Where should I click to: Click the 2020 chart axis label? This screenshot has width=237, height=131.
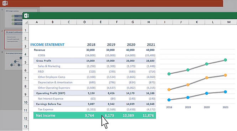pos(207,107)
